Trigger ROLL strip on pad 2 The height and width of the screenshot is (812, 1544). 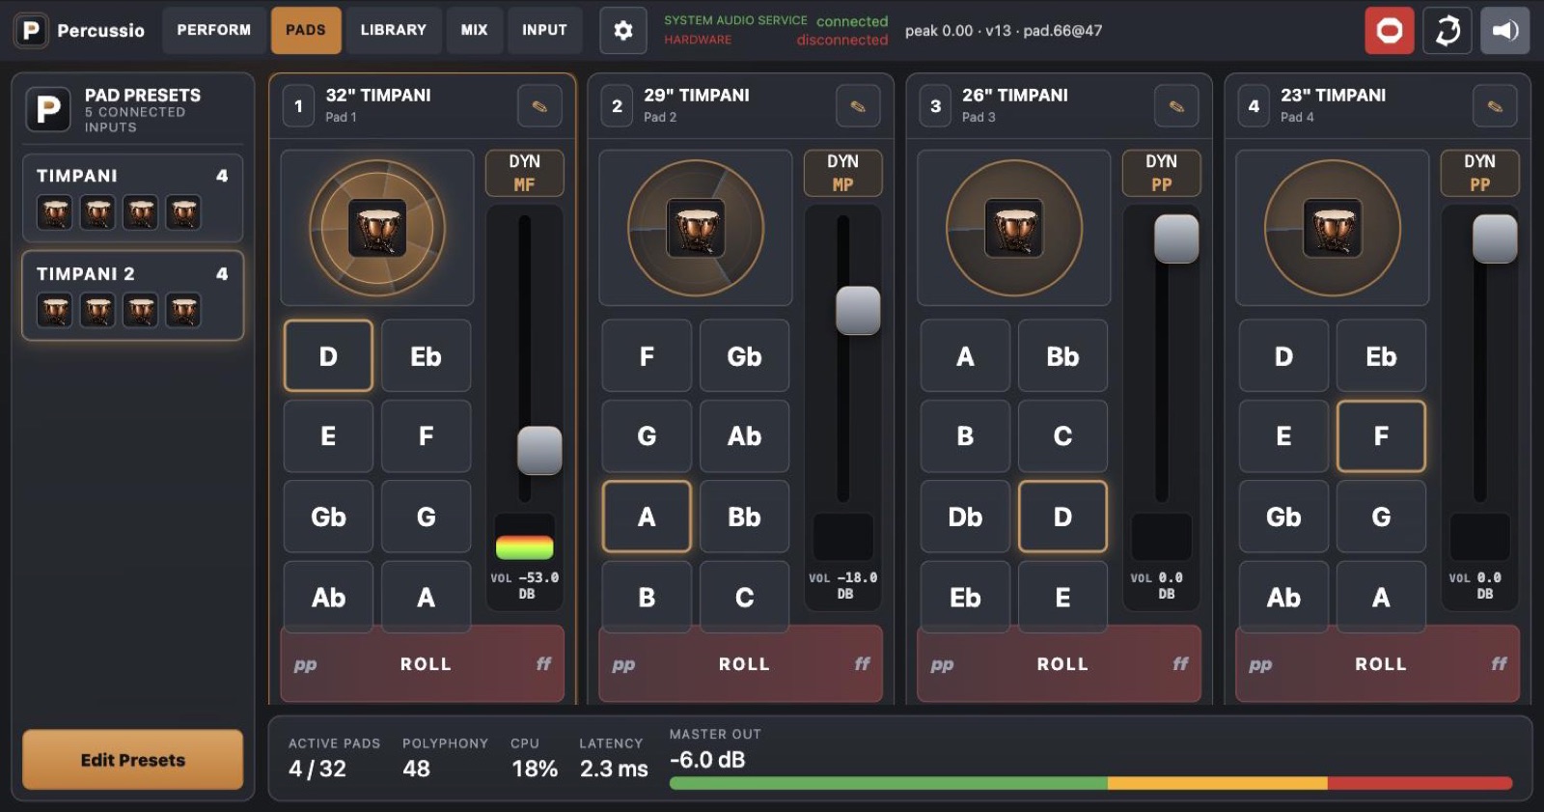pyautogui.click(x=741, y=664)
